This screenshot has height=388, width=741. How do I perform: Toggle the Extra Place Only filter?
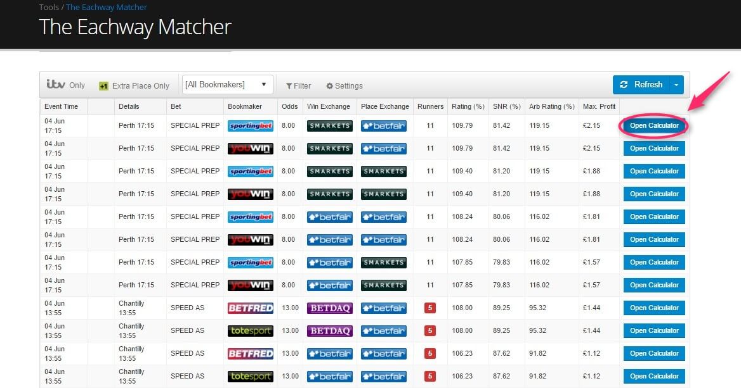click(134, 86)
